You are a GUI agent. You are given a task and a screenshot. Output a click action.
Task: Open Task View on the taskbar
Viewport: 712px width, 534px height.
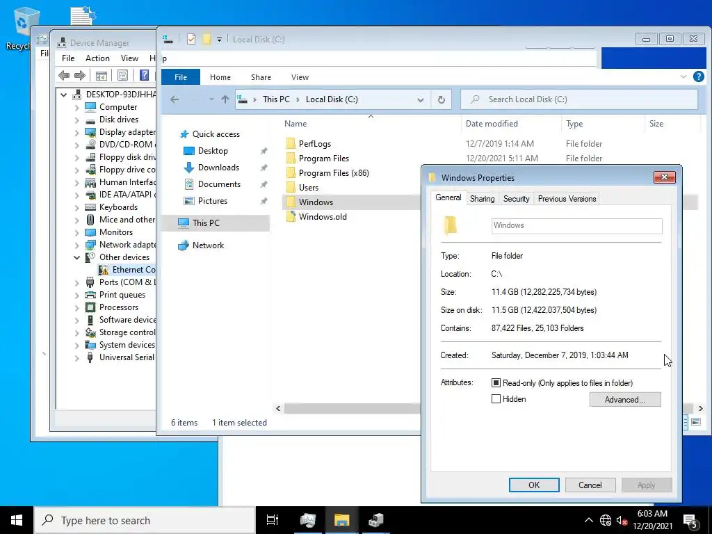pyautogui.click(x=272, y=520)
